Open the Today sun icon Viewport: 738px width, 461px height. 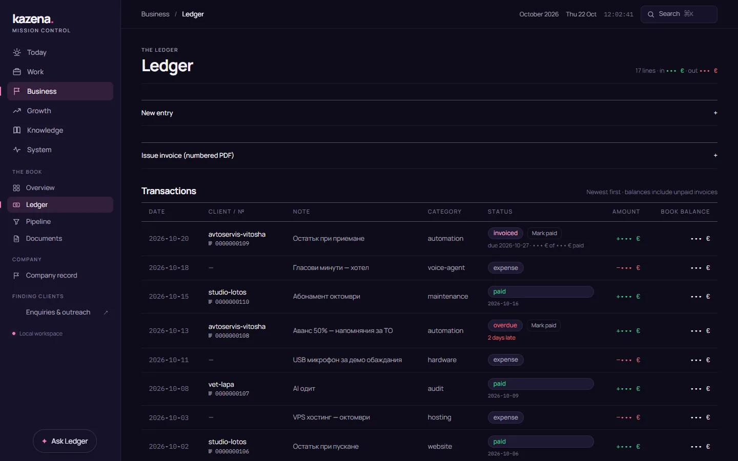tap(17, 52)
